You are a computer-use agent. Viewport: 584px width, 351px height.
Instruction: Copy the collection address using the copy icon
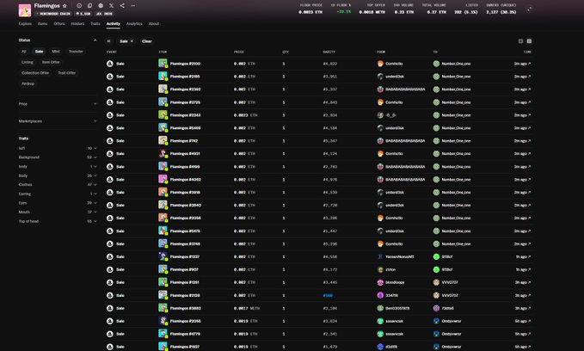(89, 6)
